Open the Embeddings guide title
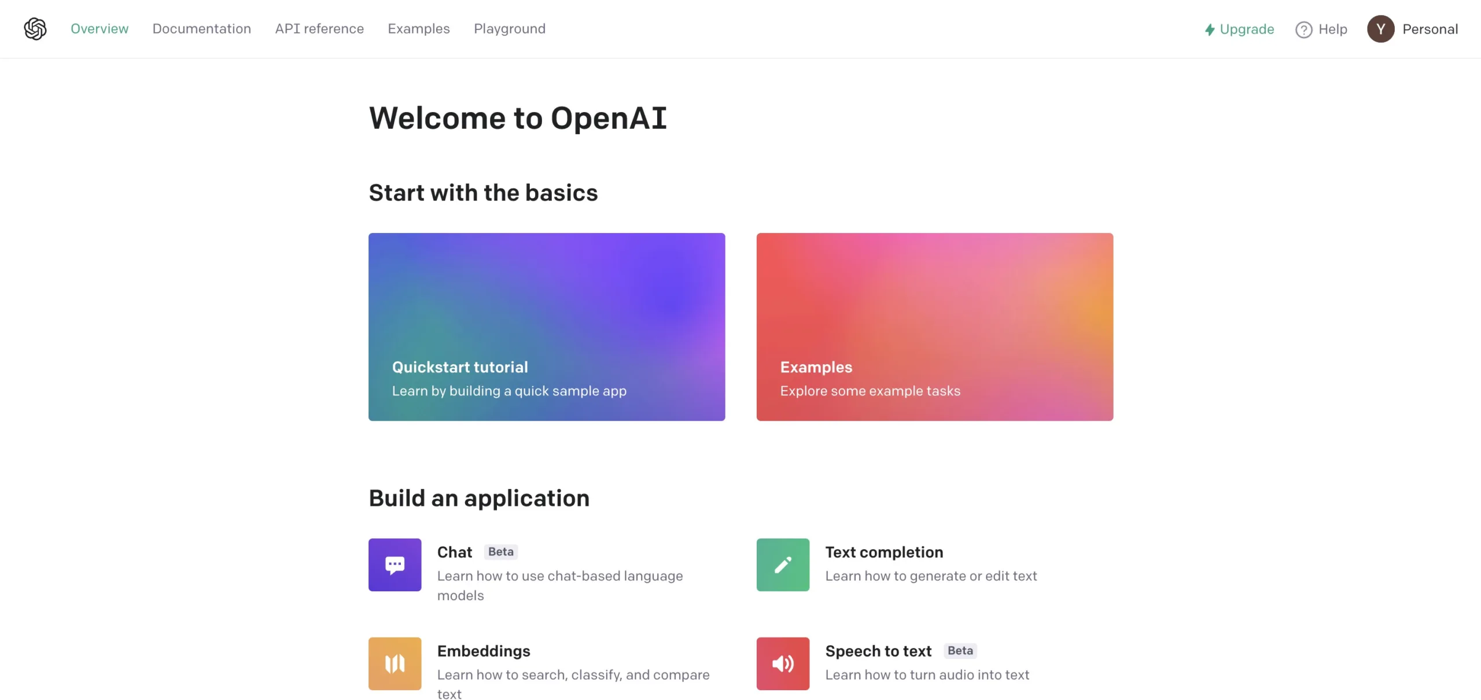 click(484, 651)
